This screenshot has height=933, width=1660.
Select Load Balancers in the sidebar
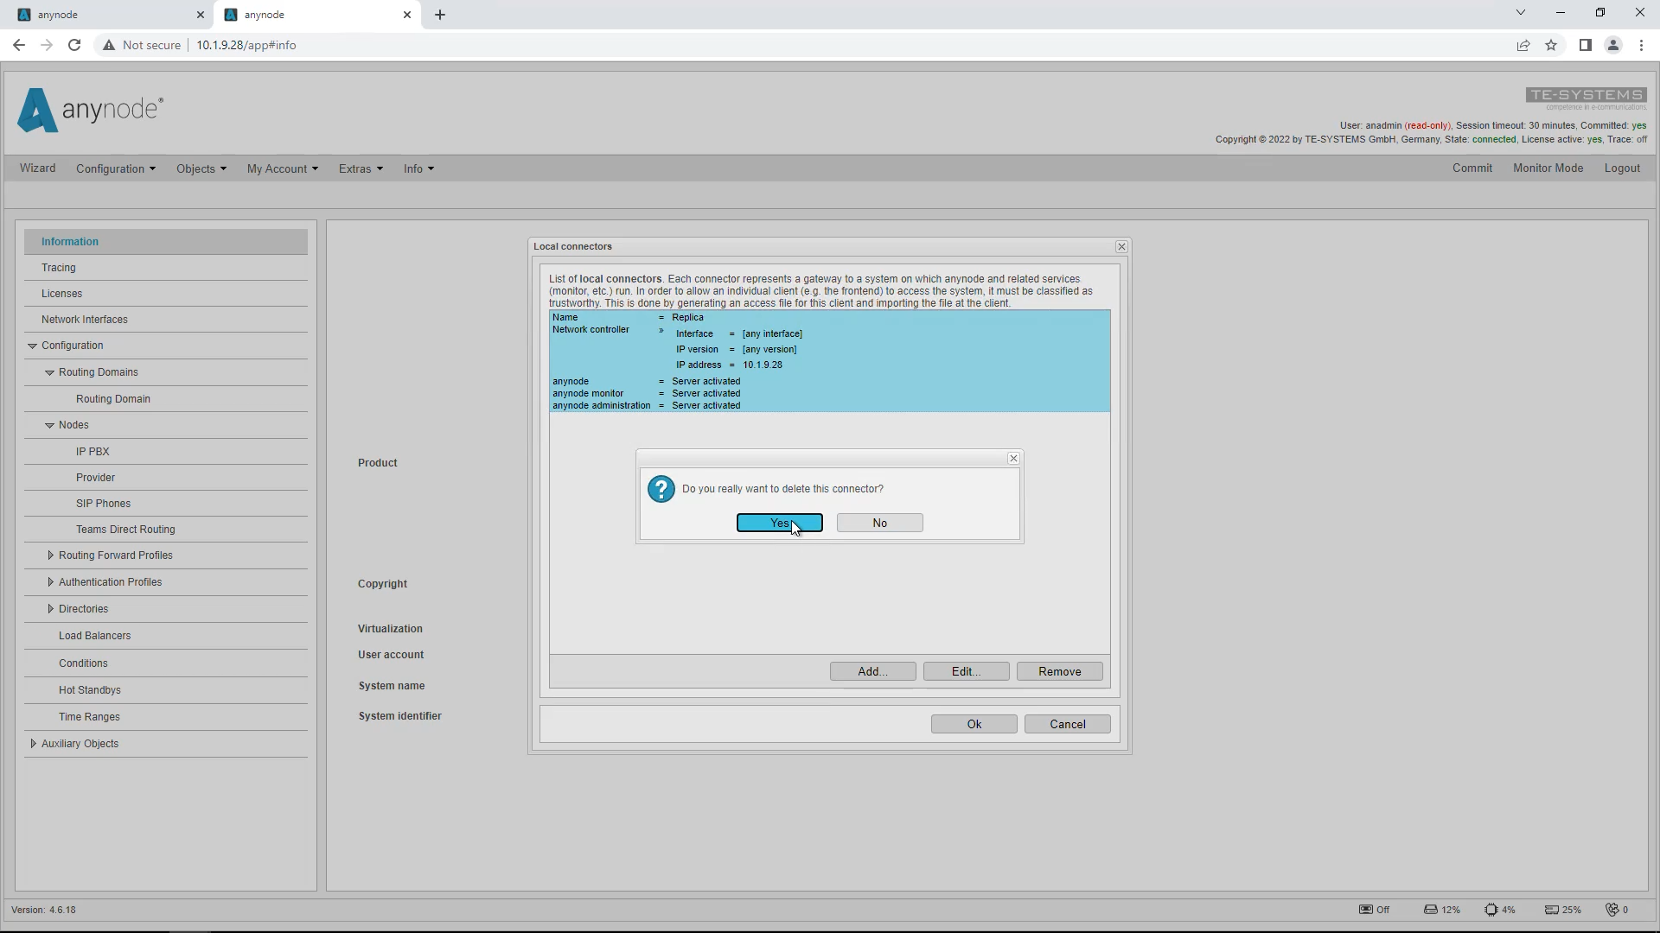[166, 636]
